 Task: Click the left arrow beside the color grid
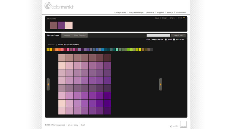48,84
